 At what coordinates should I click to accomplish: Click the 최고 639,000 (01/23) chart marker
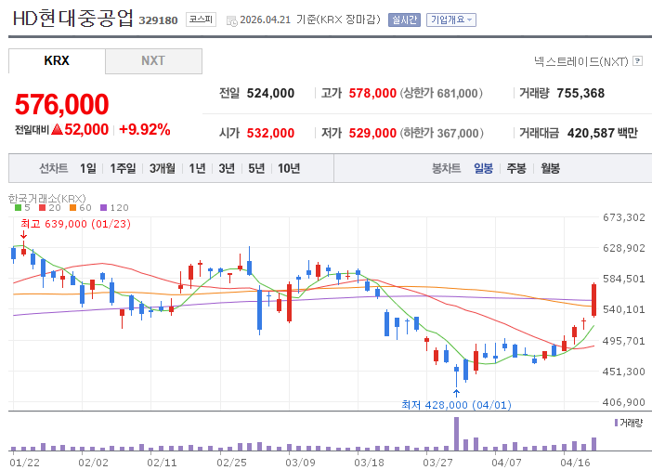[x=75, y=224]
